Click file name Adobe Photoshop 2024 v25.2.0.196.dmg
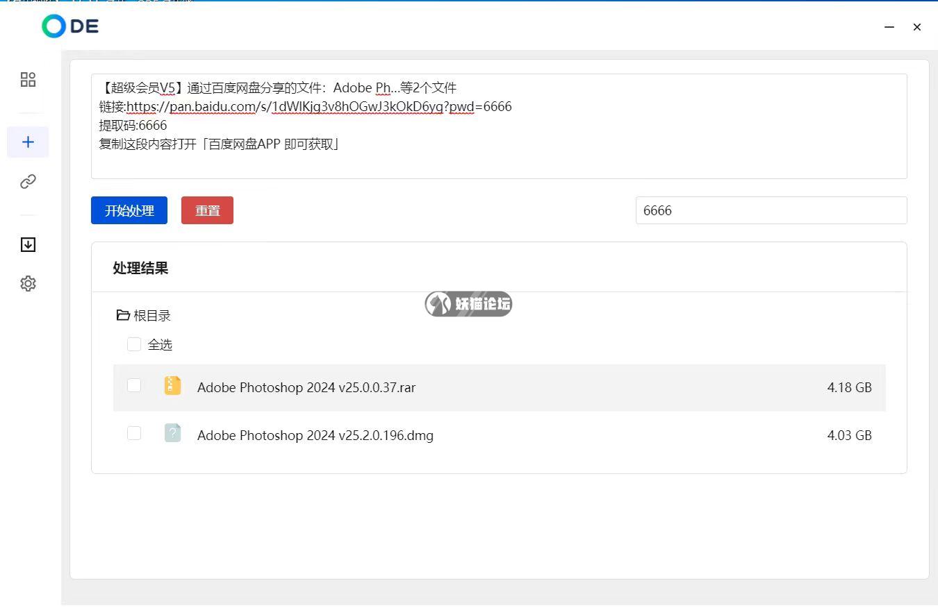Viewport: 938px width, 608px height. [x=315, y=435]
